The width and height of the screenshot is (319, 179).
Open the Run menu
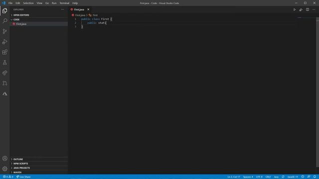[54, 3]
